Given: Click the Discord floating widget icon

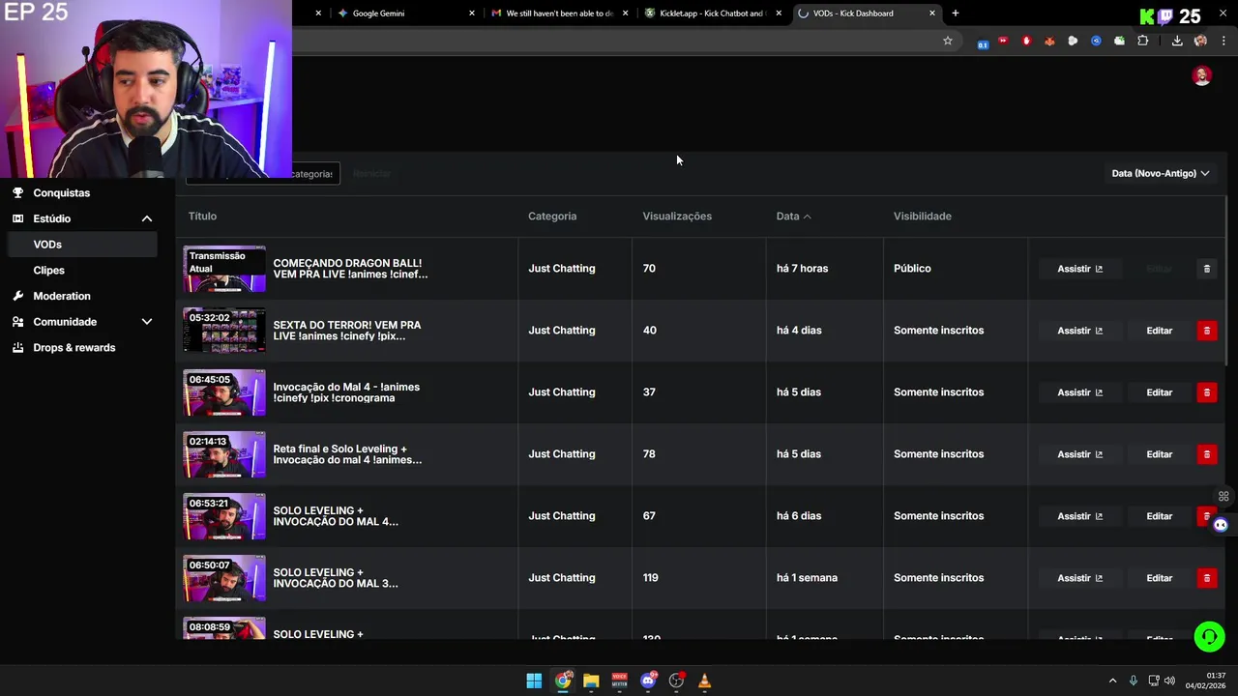Looking at the screenshot, I should [1221, 525].
